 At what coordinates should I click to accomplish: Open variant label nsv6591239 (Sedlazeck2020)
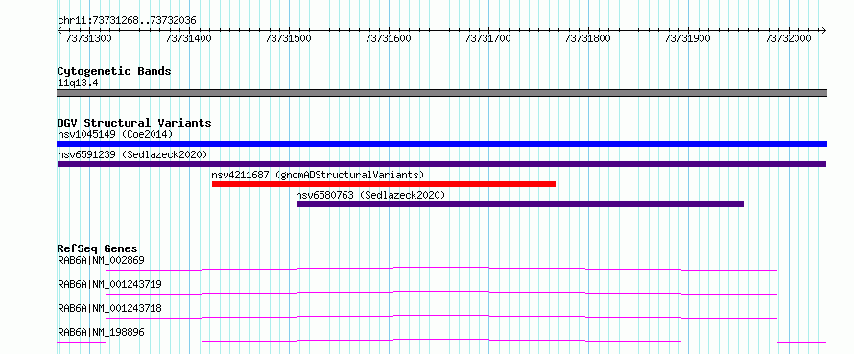pyautogui.click(x=132, y=154)
